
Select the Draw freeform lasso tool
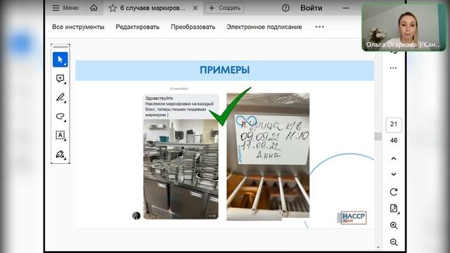point(60,117)
